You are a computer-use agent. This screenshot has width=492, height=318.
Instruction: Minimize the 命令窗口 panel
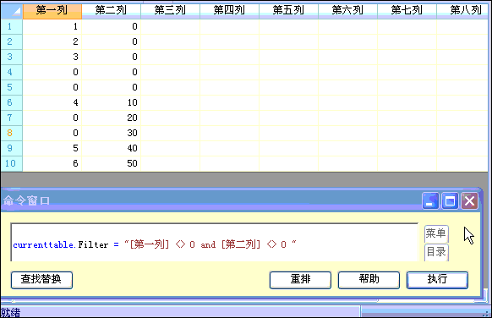pyautogui.click(x=430, y=200)
